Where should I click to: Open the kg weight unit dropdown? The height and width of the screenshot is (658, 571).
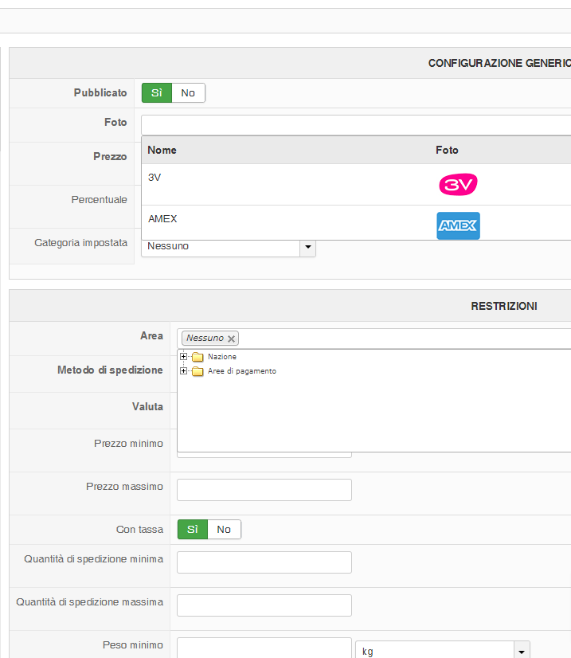click(x=522, y=651)
